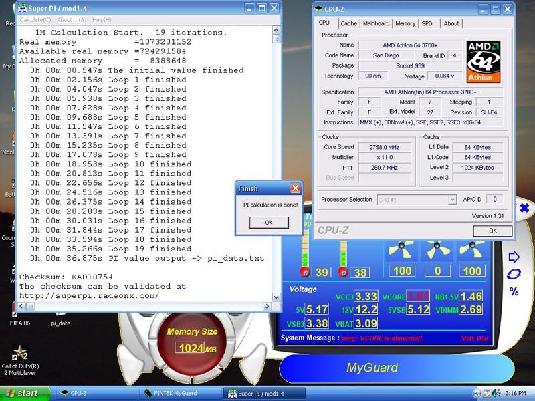The image size is (535, 401).
Task: Open the SPD tab in CPU-Z
Action: (x=427, y=23)
